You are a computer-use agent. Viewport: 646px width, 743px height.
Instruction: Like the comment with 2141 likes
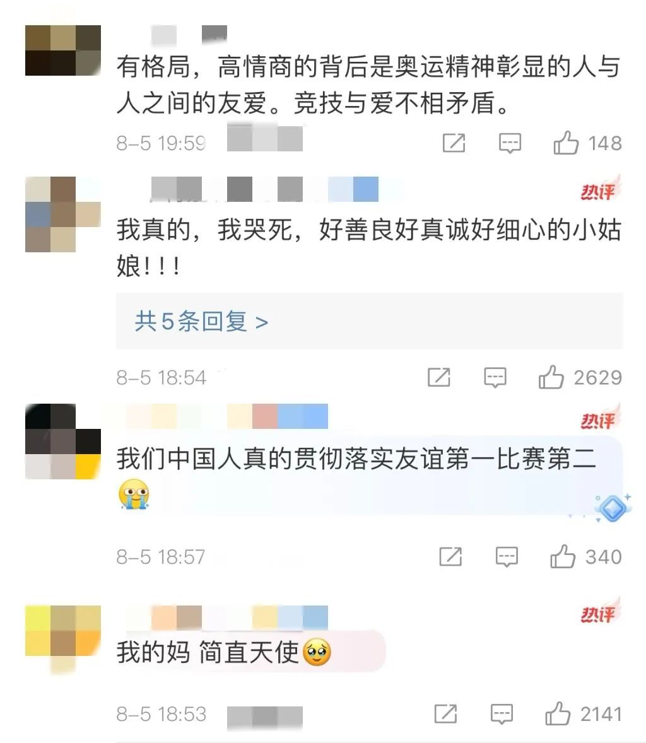[x=558, y=713]
